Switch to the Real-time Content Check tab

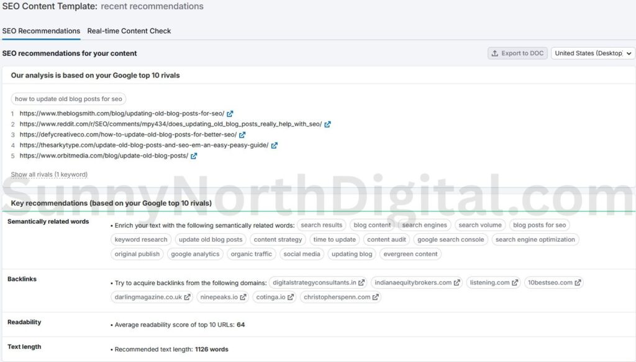tap(129, 30)
